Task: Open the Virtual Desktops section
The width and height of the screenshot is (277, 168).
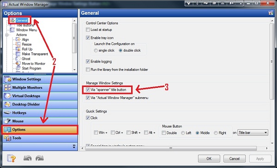Action: pos(40,96)
